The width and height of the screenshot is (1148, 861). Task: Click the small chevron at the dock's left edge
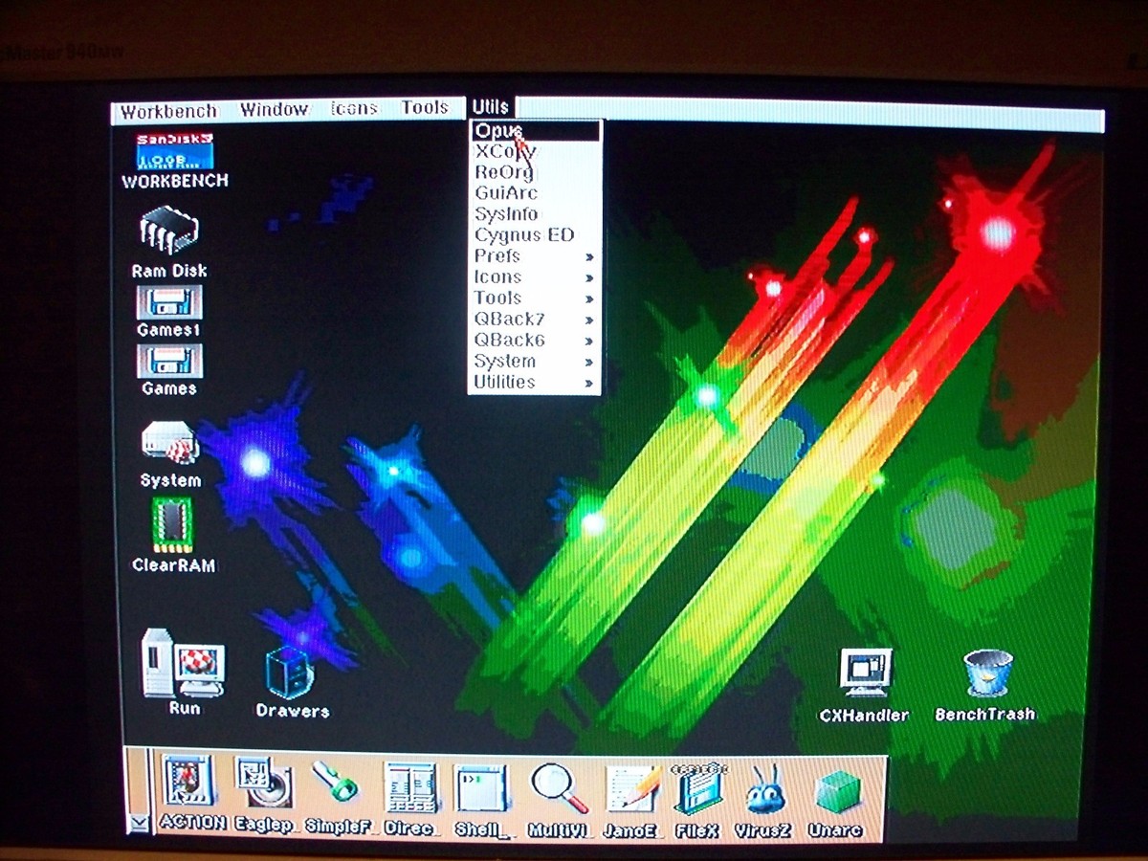[139, 823]
